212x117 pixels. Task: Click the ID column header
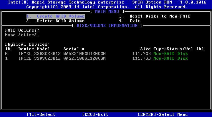[x=8, y=49]
